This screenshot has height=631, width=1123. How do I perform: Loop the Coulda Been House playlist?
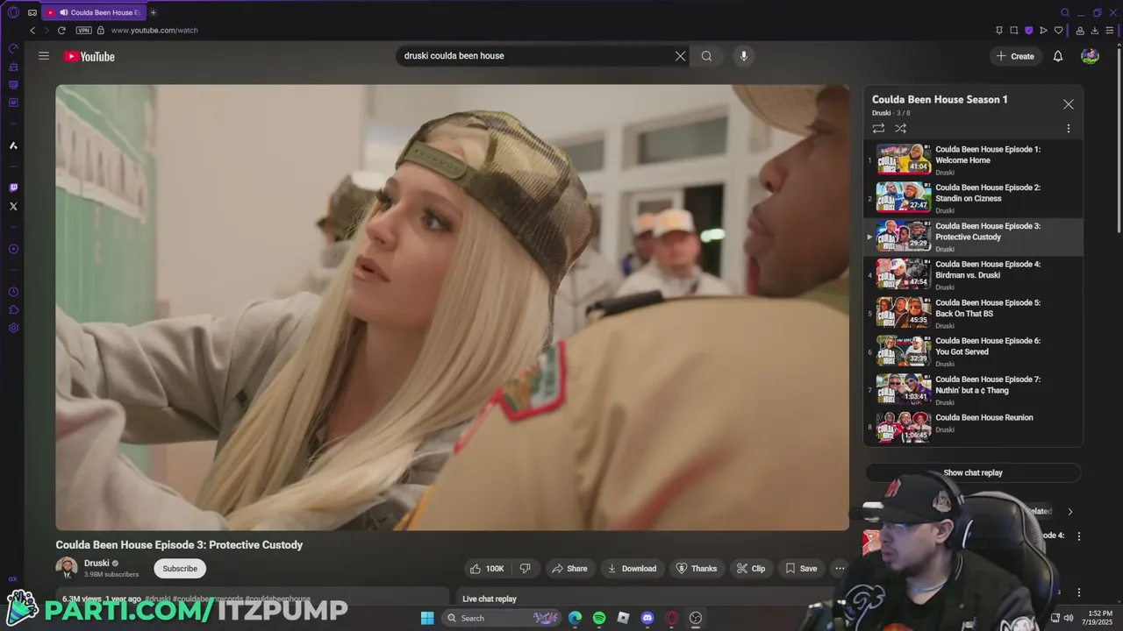click(x=878, y=128)
